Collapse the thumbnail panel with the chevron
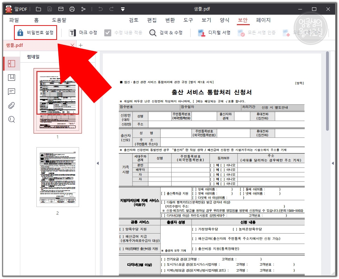Screen dimensions: 339x279 tap(98, 163)
